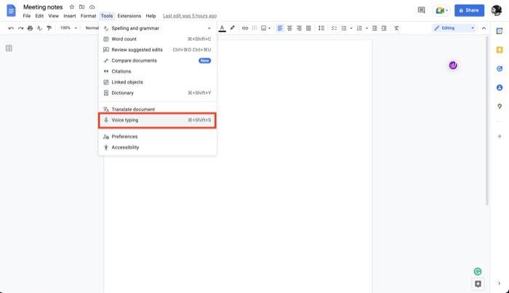Apply center align to text

pyautogui.click(x=289, y=28)
